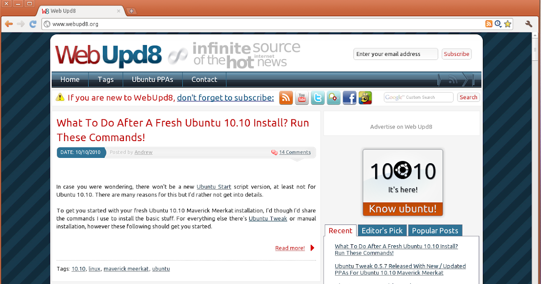
Task: Reload the page with the refresh icon
Action: coord(32,24)
